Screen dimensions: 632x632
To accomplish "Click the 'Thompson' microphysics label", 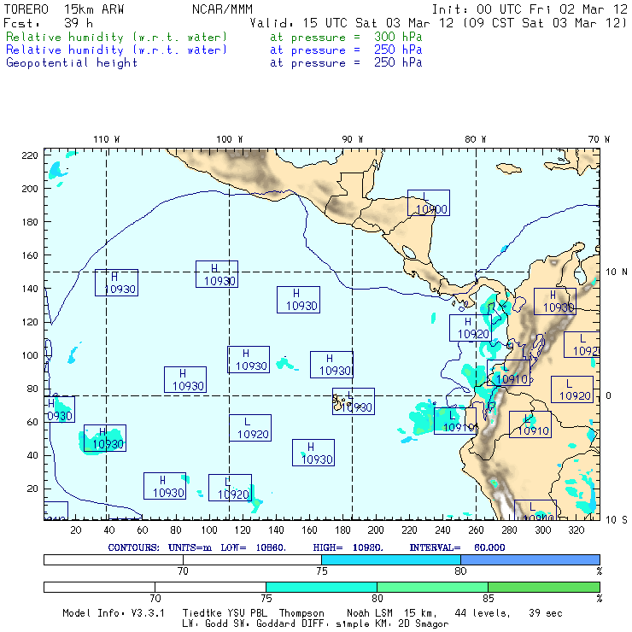I will pos(301,613).
